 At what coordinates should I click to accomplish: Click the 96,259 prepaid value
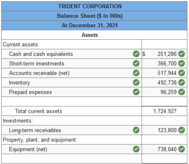click(x=168, y=92)
